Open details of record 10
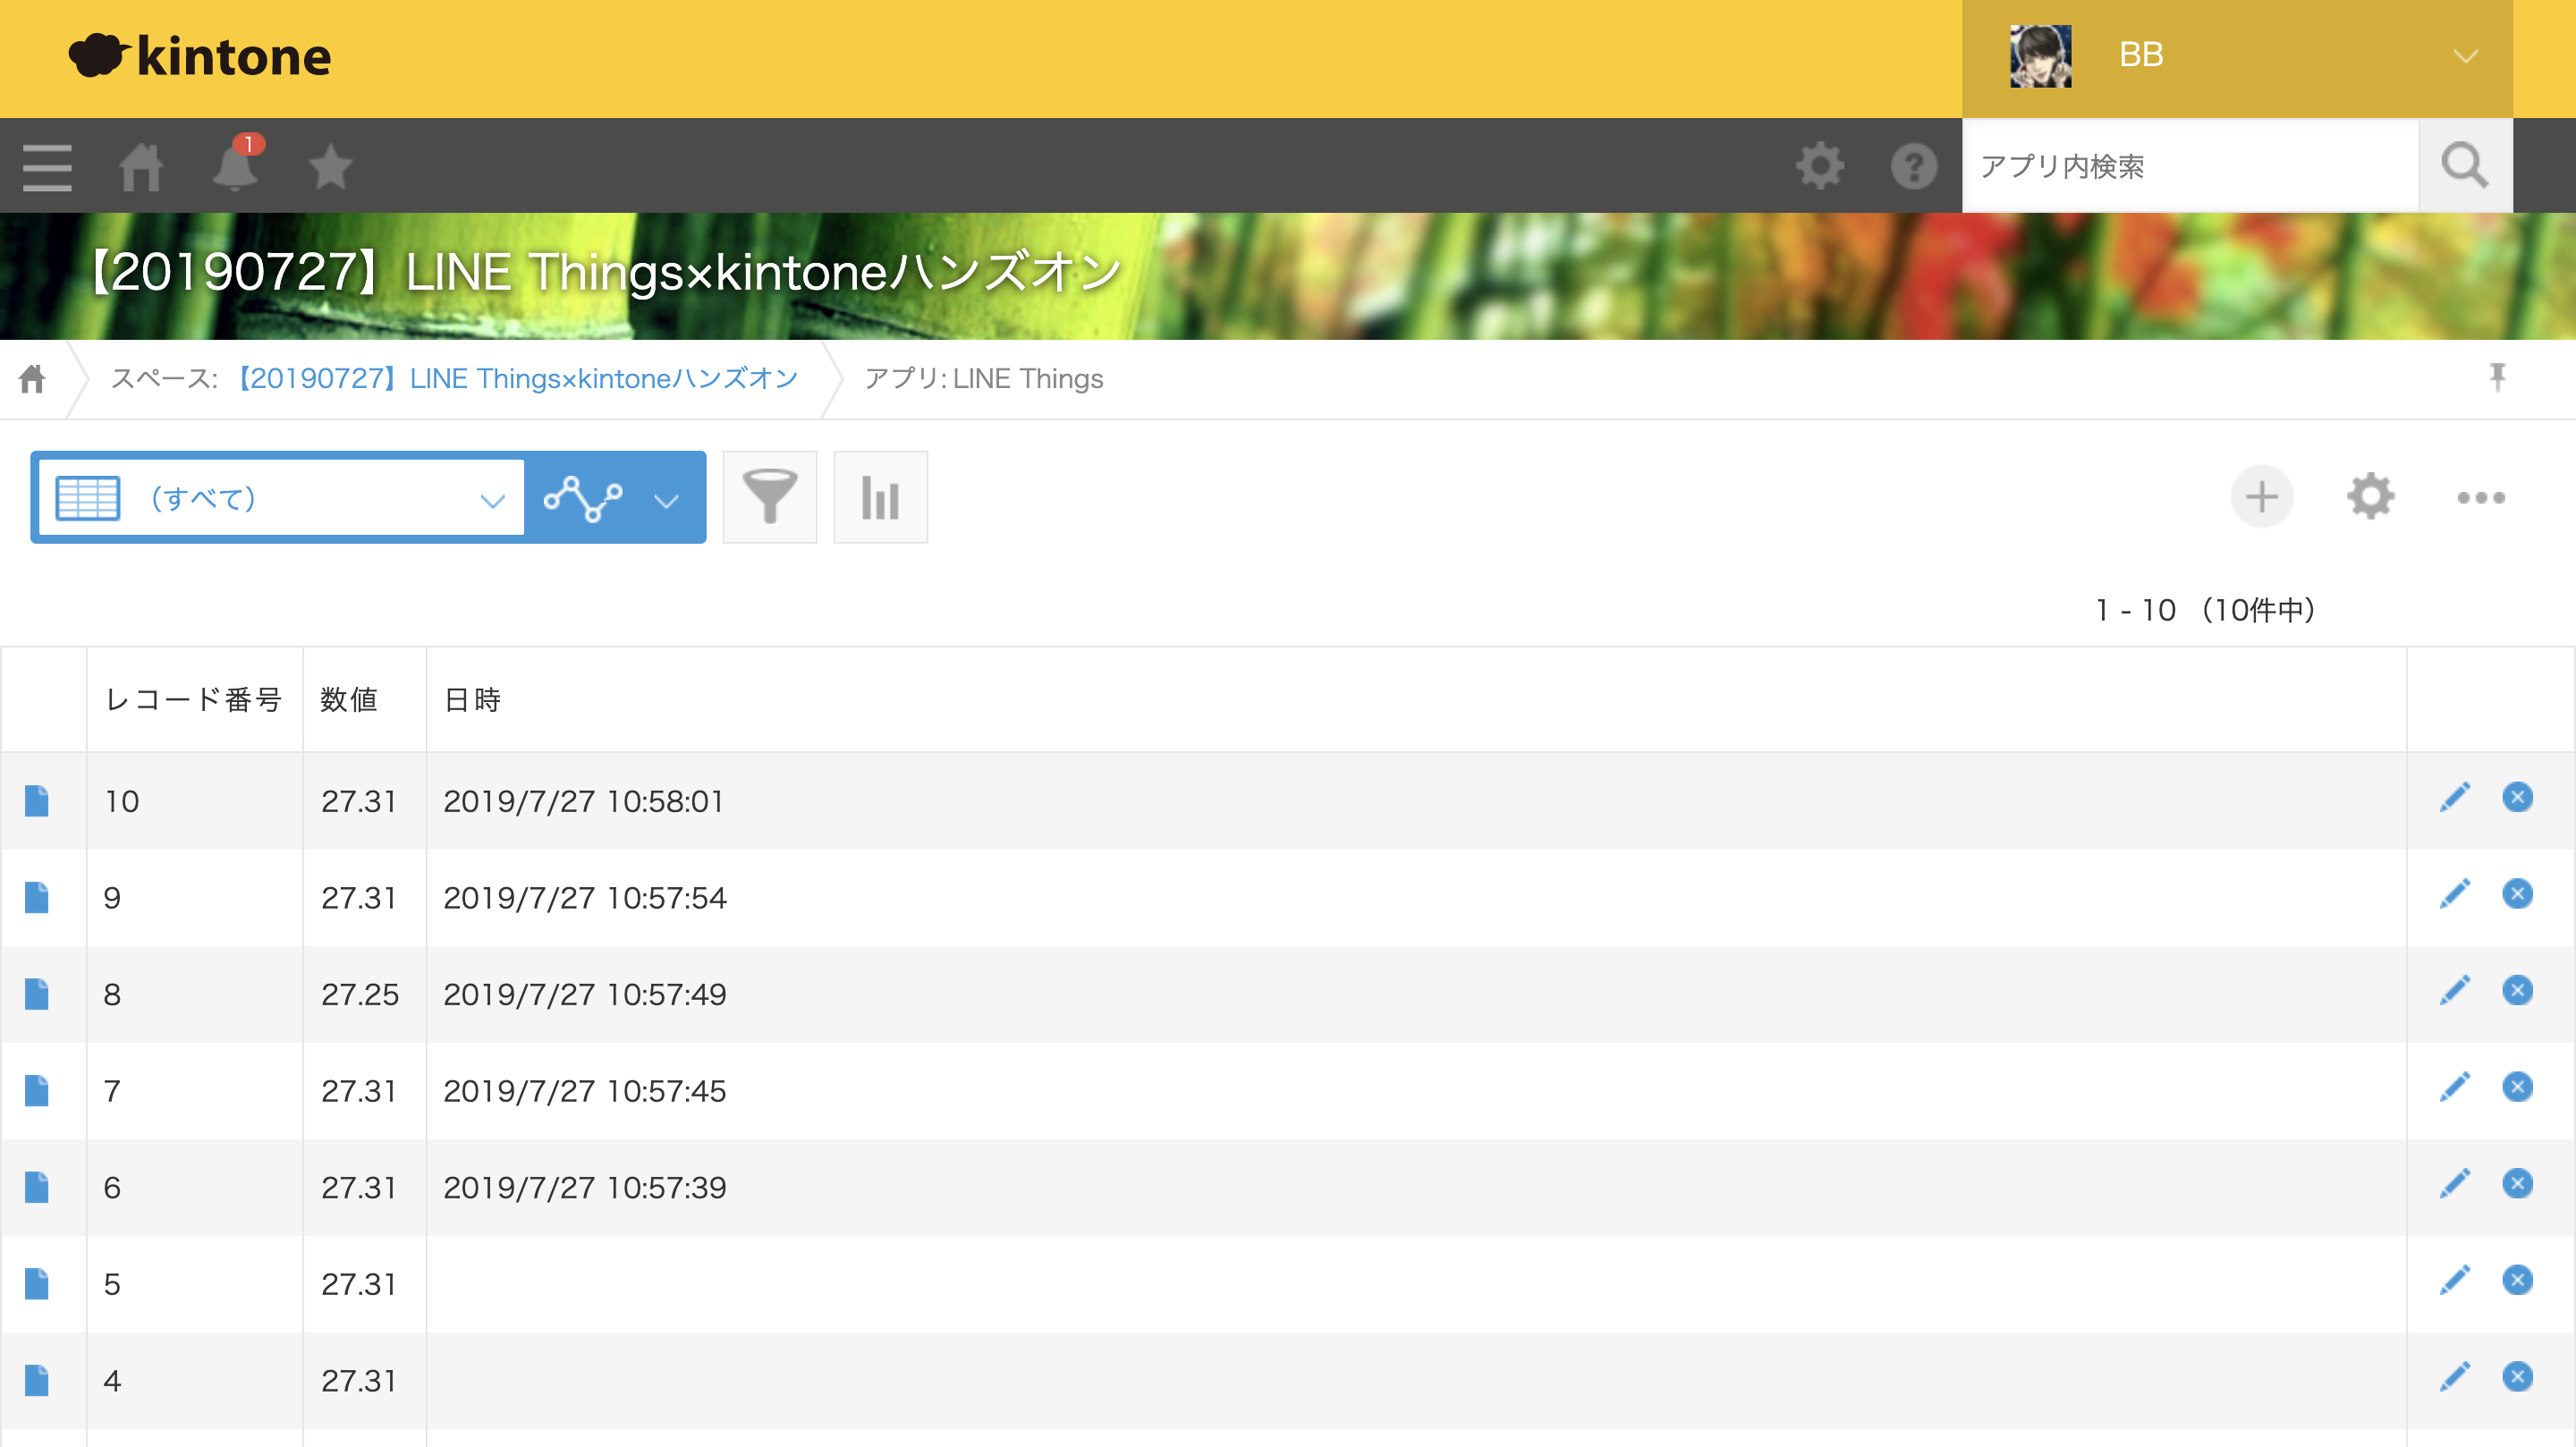The image size is (2576, 1447). [37, 801]
